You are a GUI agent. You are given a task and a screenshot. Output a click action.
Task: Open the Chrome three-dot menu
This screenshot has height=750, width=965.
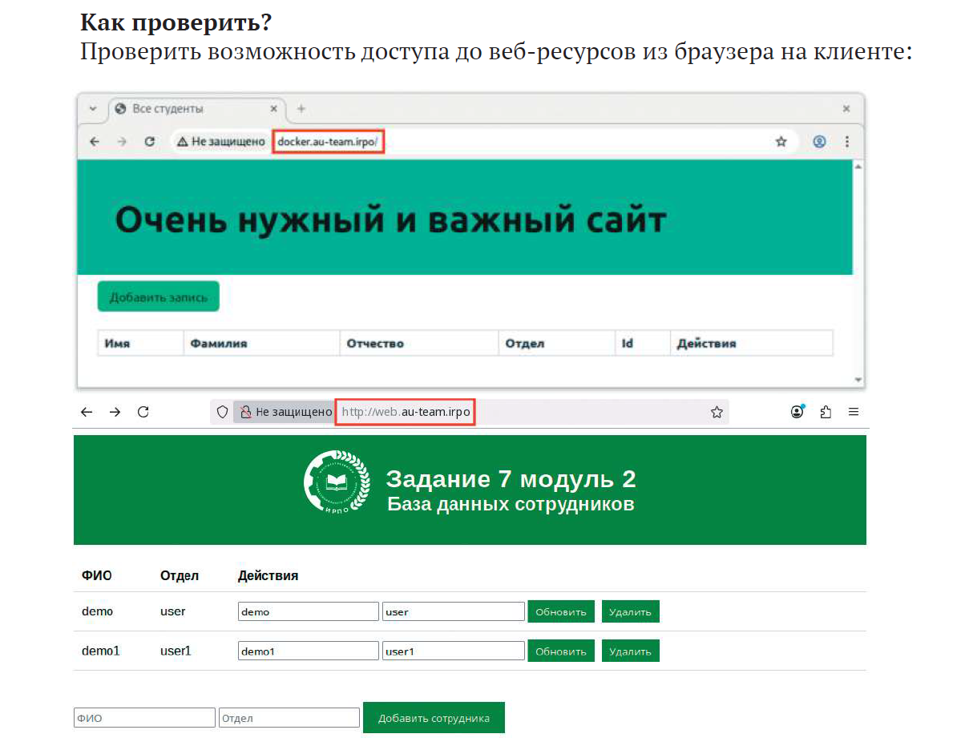847,142
